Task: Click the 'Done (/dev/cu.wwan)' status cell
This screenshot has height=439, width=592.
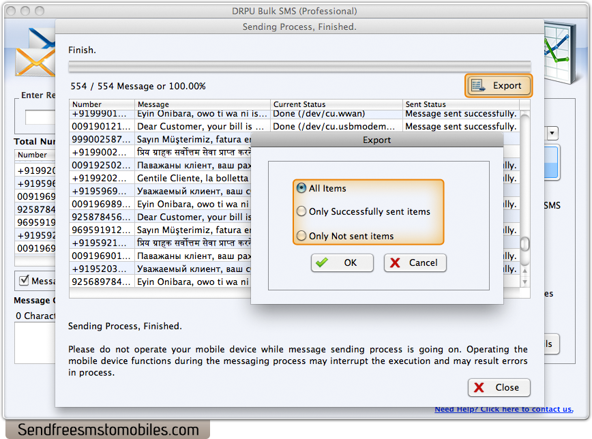Action: [x=336, y=114]
